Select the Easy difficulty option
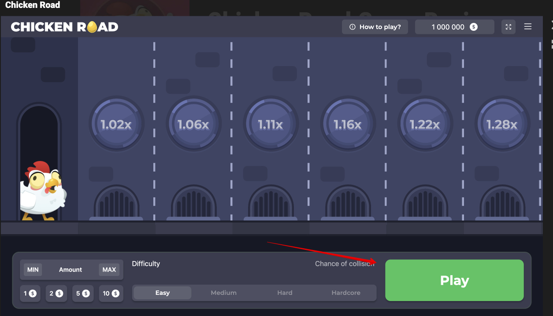Viewport: 553px width, 316px height. coord(162,293)
